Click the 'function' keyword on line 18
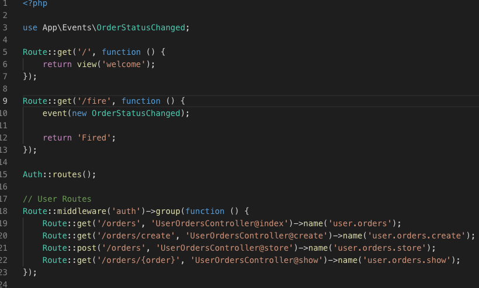This screenshot has height=288, width=479. click(x=204, y=211)
